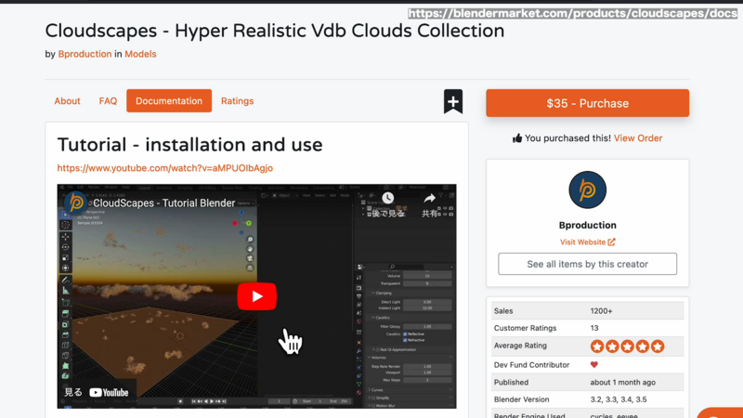
Task: Click the Bproduction creator avatar
Action: 587,190
